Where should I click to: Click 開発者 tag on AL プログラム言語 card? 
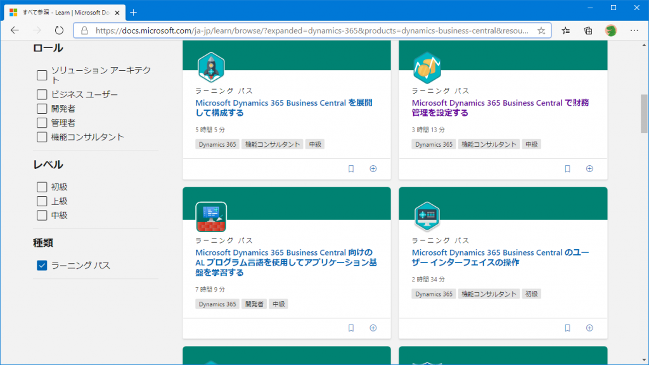tap(254, 304)
